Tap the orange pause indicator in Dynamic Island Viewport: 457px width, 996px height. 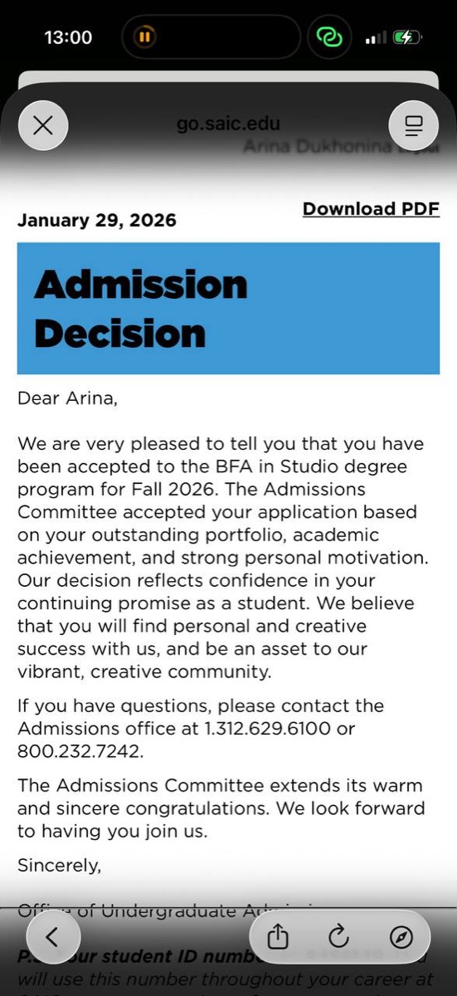pyautogui.click(x=144, y=37)
